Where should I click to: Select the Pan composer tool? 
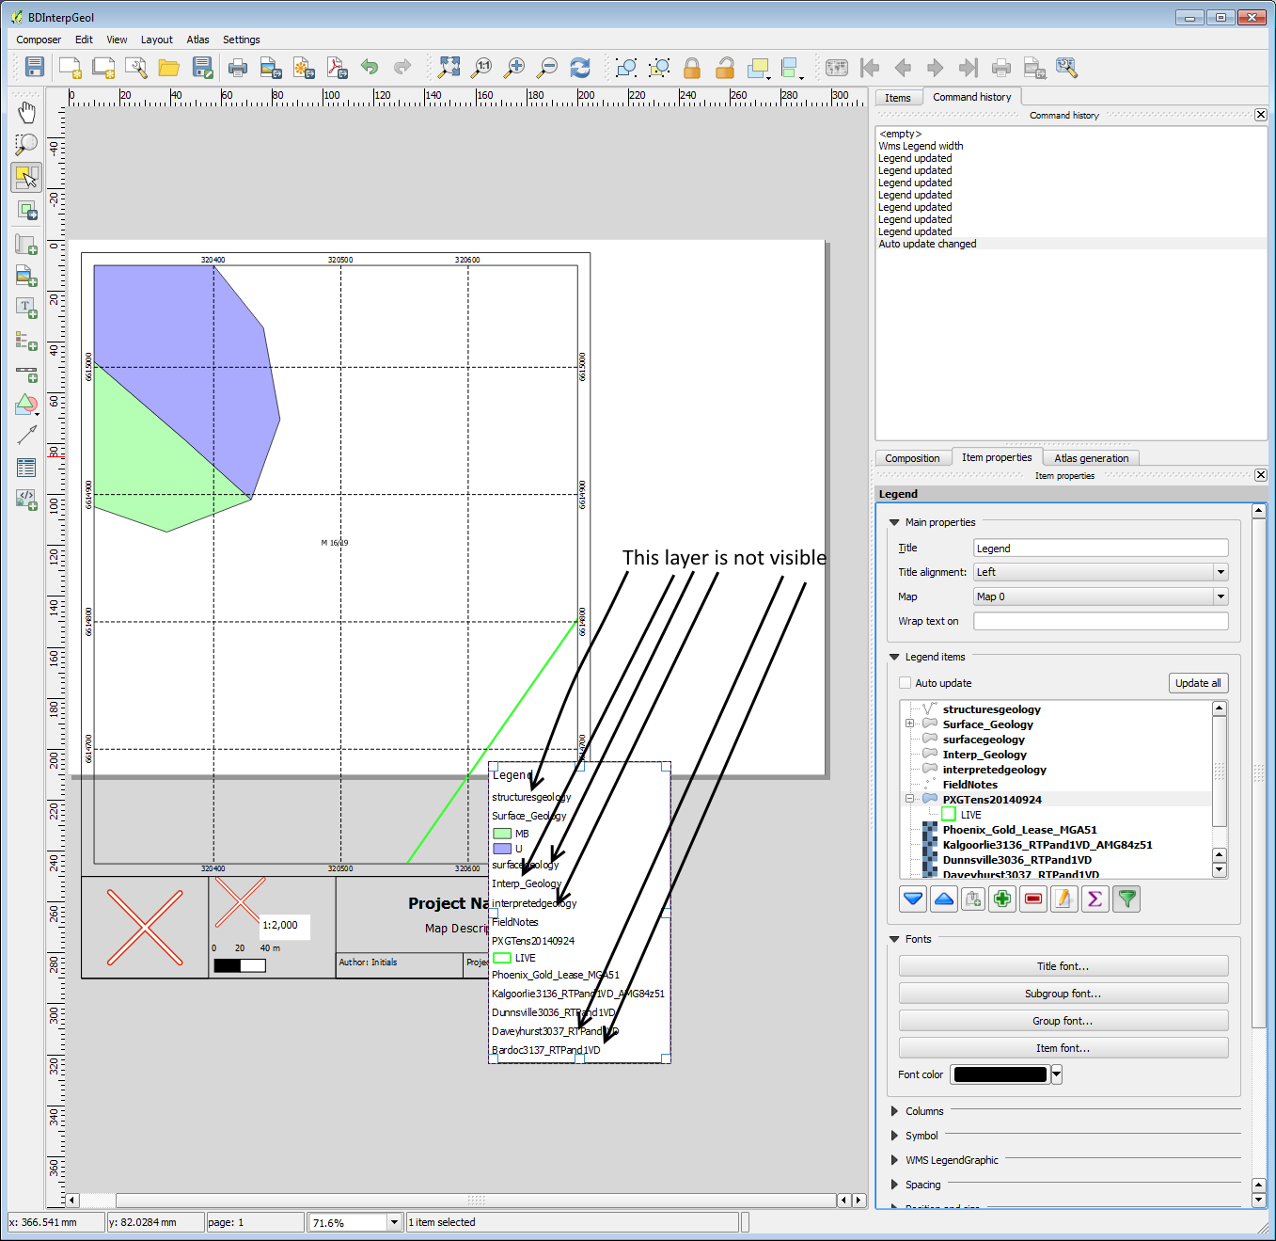click(26, 113)
